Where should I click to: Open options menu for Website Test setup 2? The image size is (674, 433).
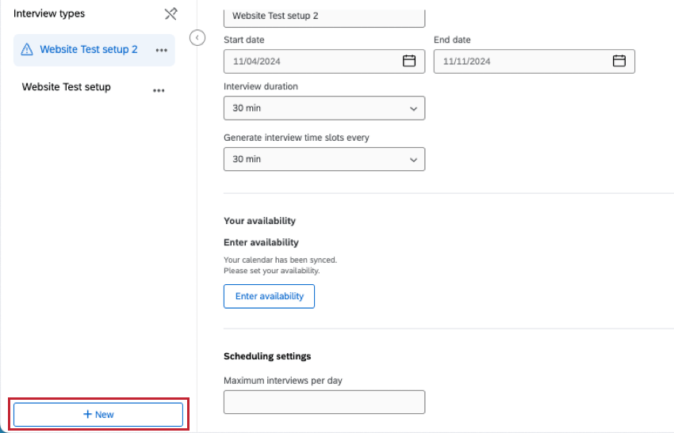(x=162, y=50)
